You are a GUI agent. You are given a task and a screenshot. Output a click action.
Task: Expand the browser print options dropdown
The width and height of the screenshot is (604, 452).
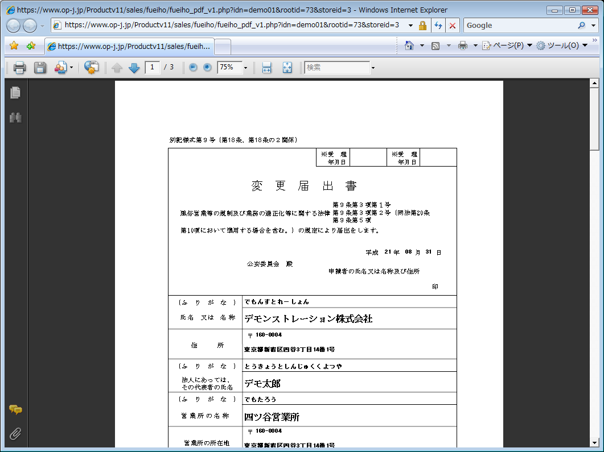pos(475,46)
